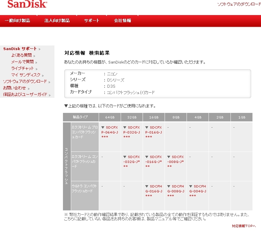Expand the SDCFHG-016G-J card entry

pos(153,191)
